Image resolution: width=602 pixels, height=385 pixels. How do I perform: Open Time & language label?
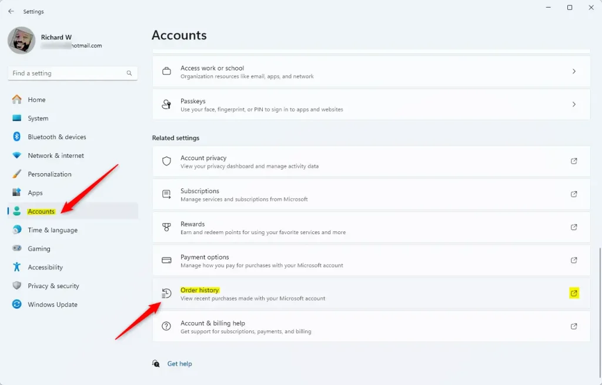[52, 230]
